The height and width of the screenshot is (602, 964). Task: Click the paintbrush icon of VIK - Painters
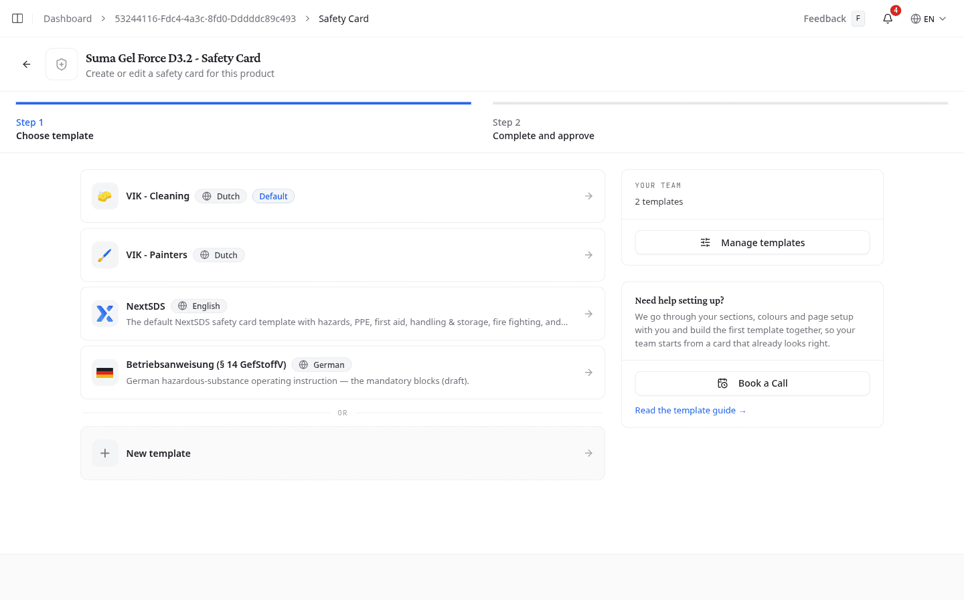pos(105,255)
